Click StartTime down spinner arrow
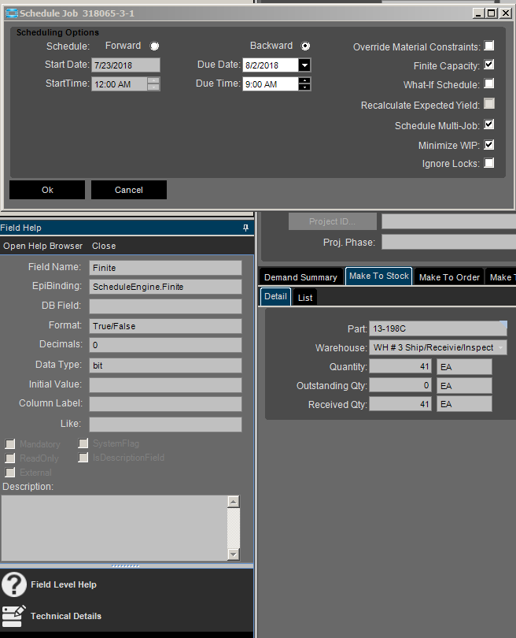Image resolution: width=516 pixels, height=638 pixels. [x=153, y=87]
